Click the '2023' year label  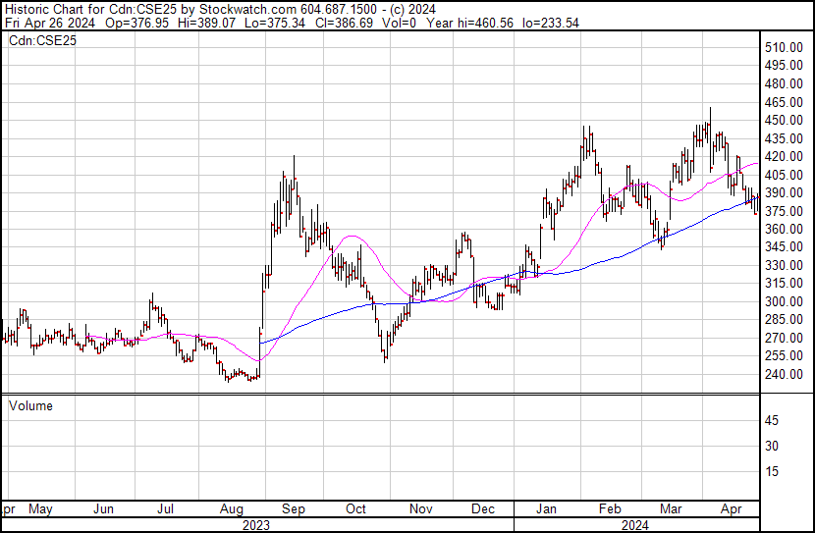point(256,525)
